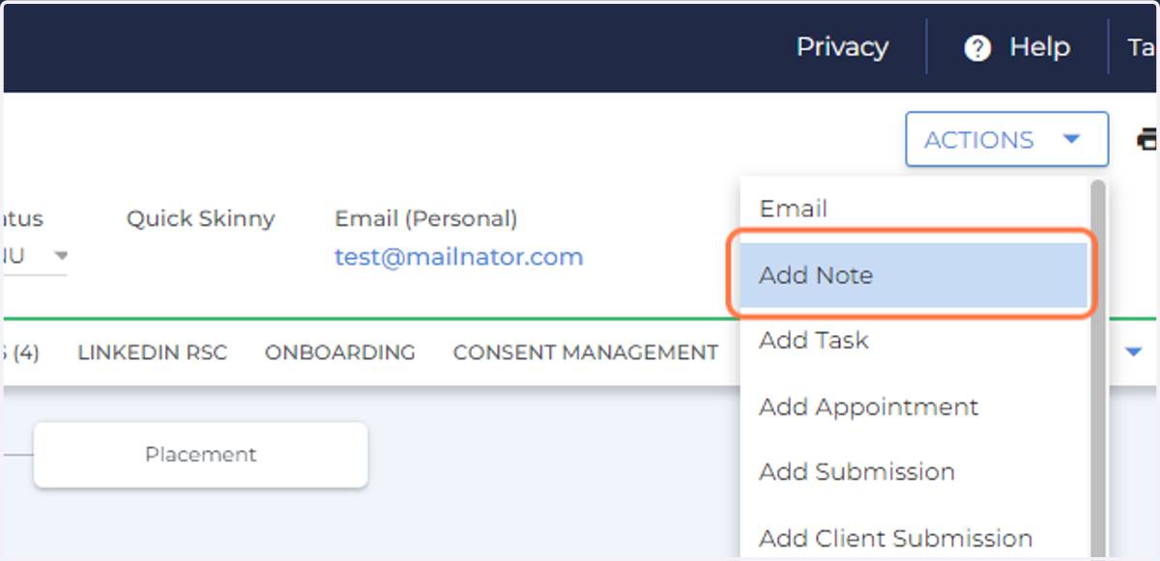Choose Add Note in the menu

click(x=914, y=275)
